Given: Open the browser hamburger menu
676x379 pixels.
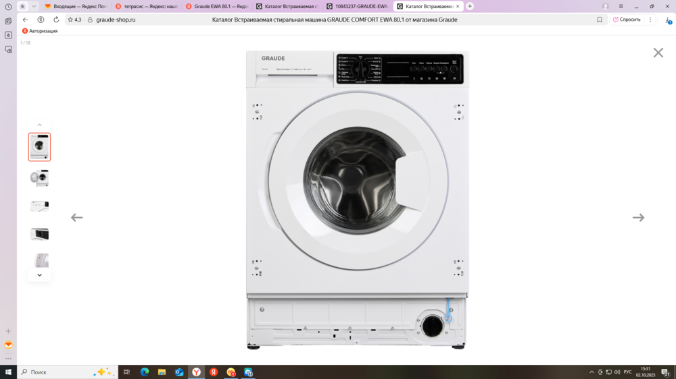Looking at the screenshot, I should pos(621,6).
